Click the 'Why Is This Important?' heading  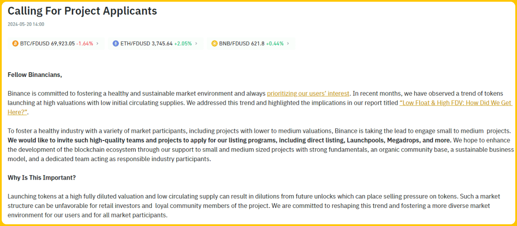(41, 177)
